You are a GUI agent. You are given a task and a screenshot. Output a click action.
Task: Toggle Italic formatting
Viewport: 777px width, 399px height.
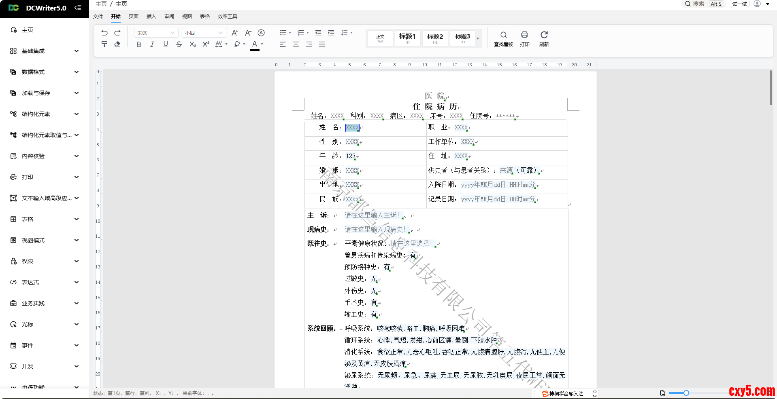152,44
